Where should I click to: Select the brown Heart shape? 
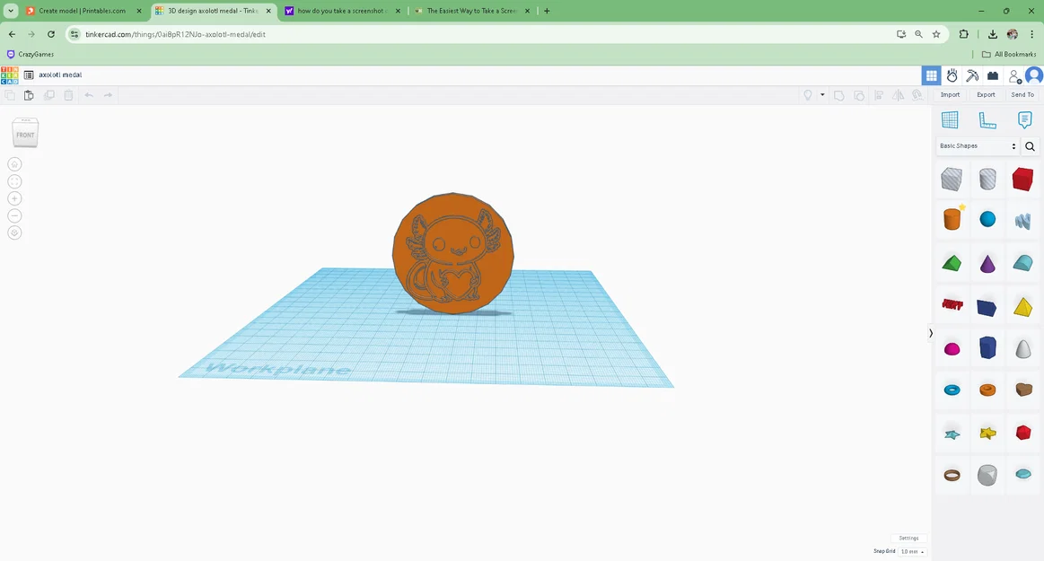pos(1023,390)
